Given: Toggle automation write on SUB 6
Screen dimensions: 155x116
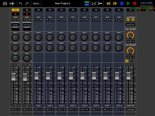Looking at the screenshot, I should 98,20.
